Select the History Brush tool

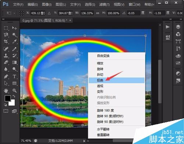pyautogui.click(x=14, y=56)
